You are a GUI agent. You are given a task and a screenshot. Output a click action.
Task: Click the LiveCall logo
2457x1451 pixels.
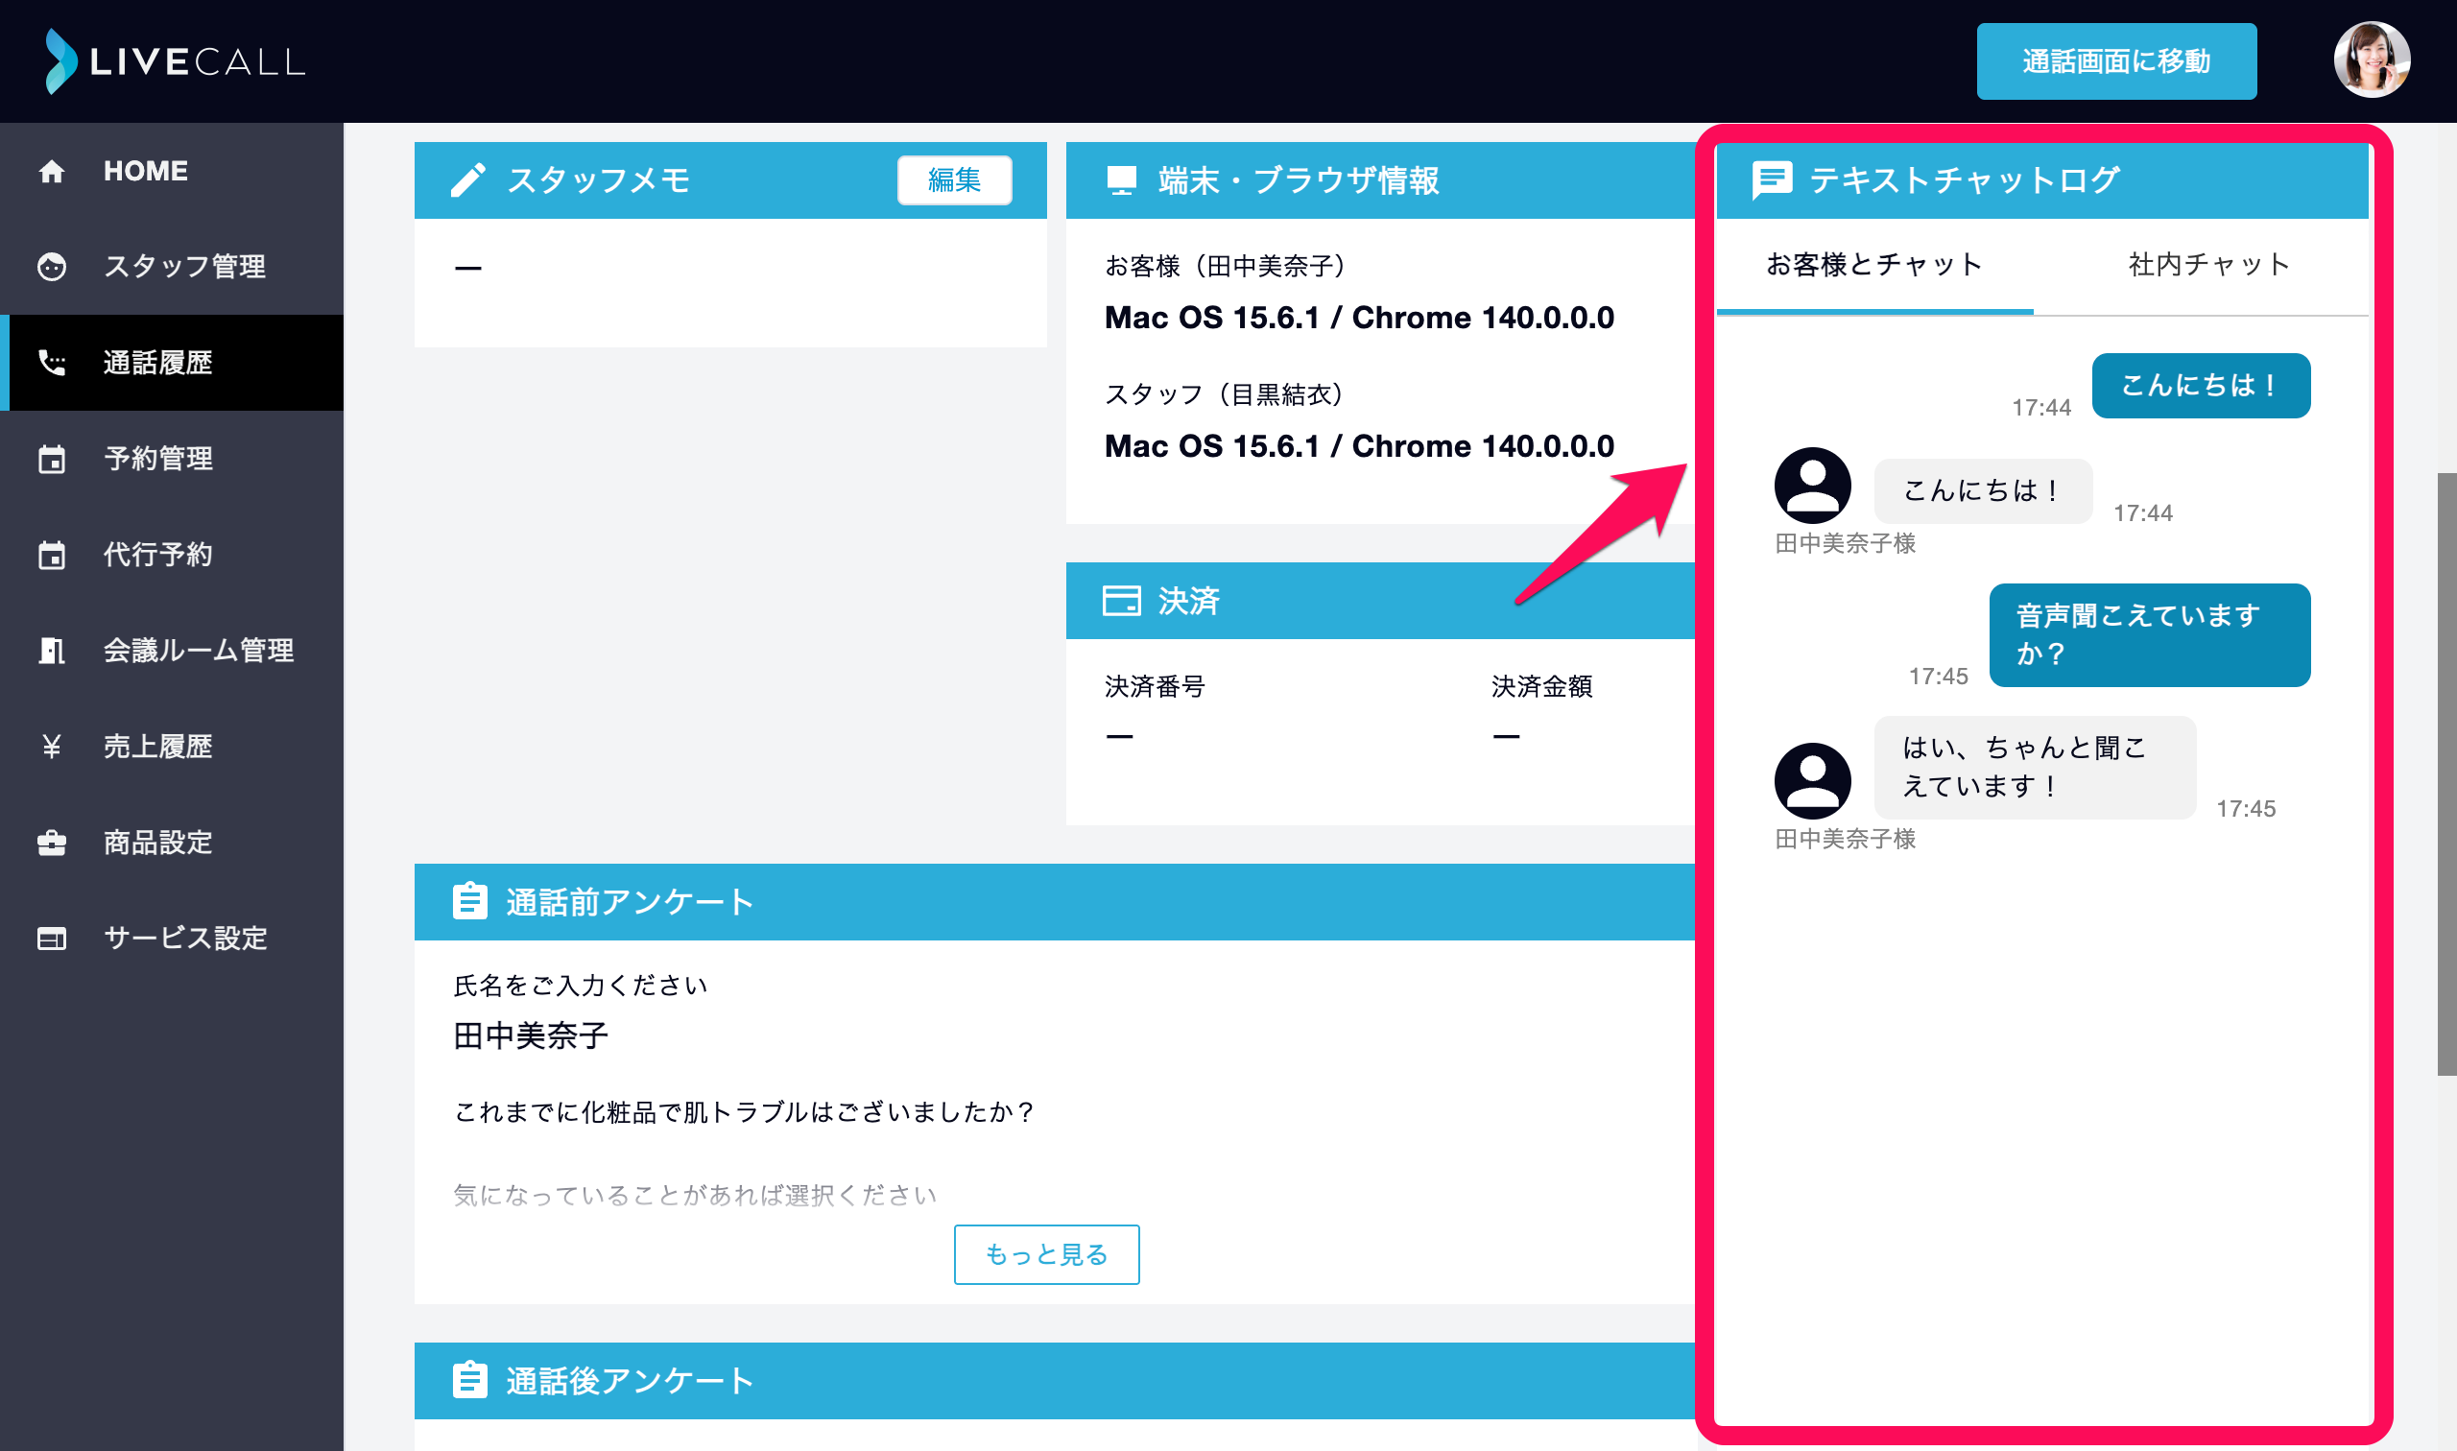tap(175, 61)
